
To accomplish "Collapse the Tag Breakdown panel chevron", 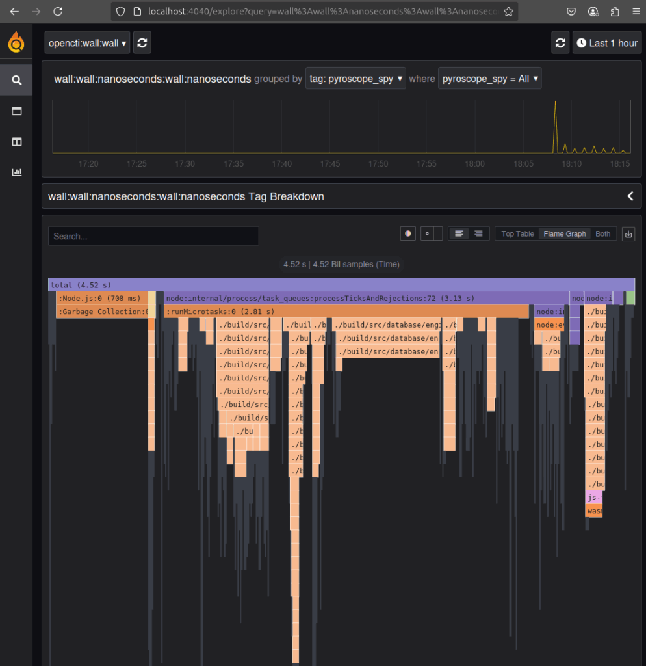I will point(629,196).
